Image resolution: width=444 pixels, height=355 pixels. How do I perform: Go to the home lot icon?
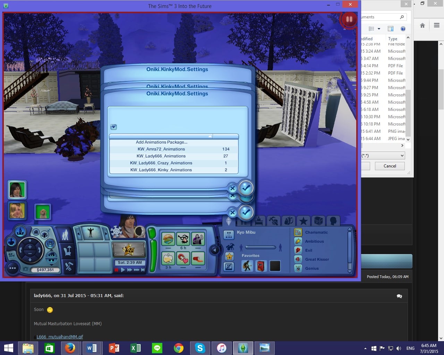click(x=36, y=232)
